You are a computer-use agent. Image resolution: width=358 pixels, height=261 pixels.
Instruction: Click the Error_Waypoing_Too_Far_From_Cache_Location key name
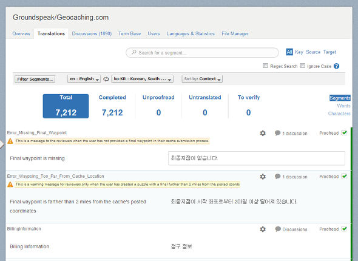point(55,176)
